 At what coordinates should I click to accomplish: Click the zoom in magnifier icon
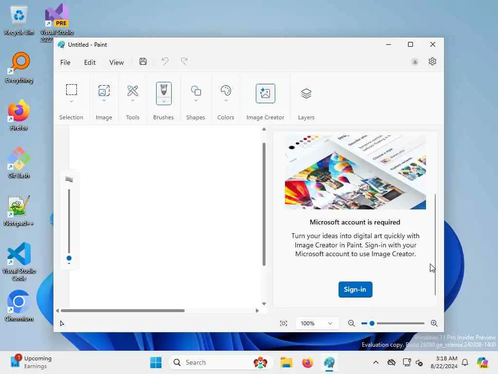pyautogui.click(x=434, y=323)
